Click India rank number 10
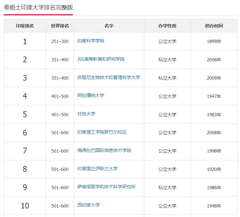Viewport: 240px width, 217px height. click(x=25, y=206)
